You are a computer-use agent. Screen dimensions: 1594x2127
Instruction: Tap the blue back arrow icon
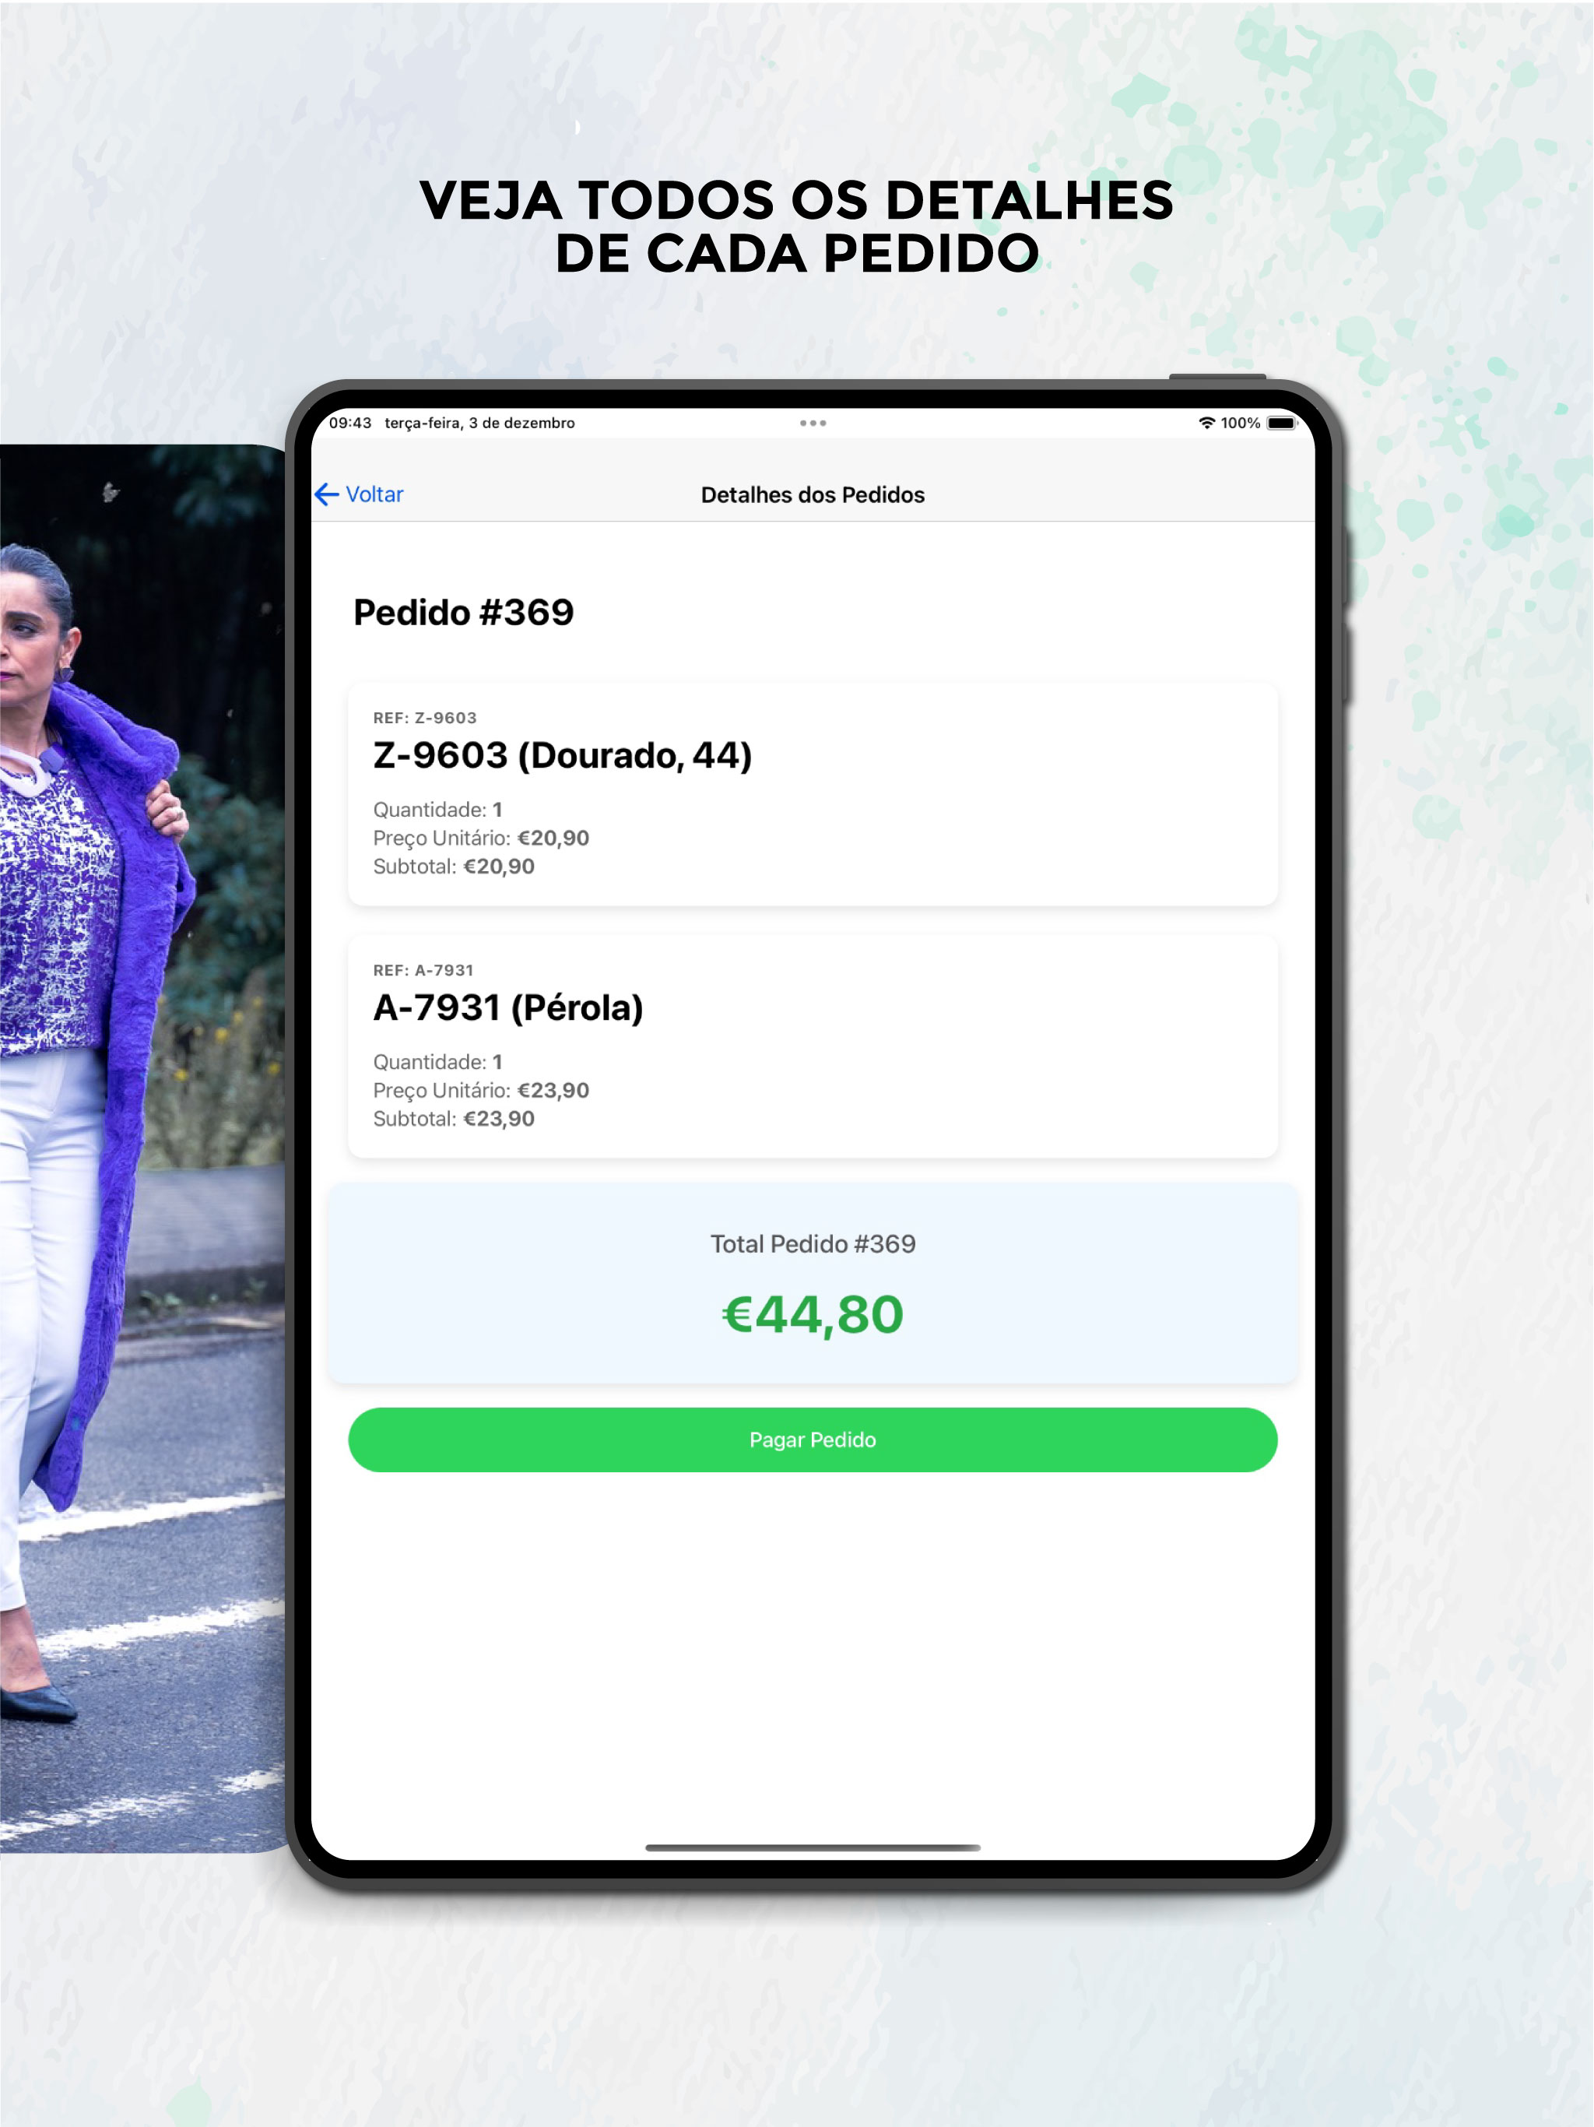(x=327, y=494)
